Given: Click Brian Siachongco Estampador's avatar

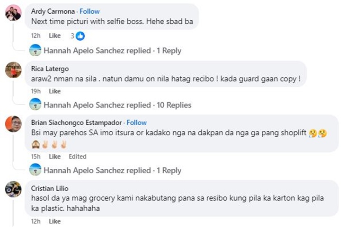Looking at the screenshot, I should [x=13, y=124].
